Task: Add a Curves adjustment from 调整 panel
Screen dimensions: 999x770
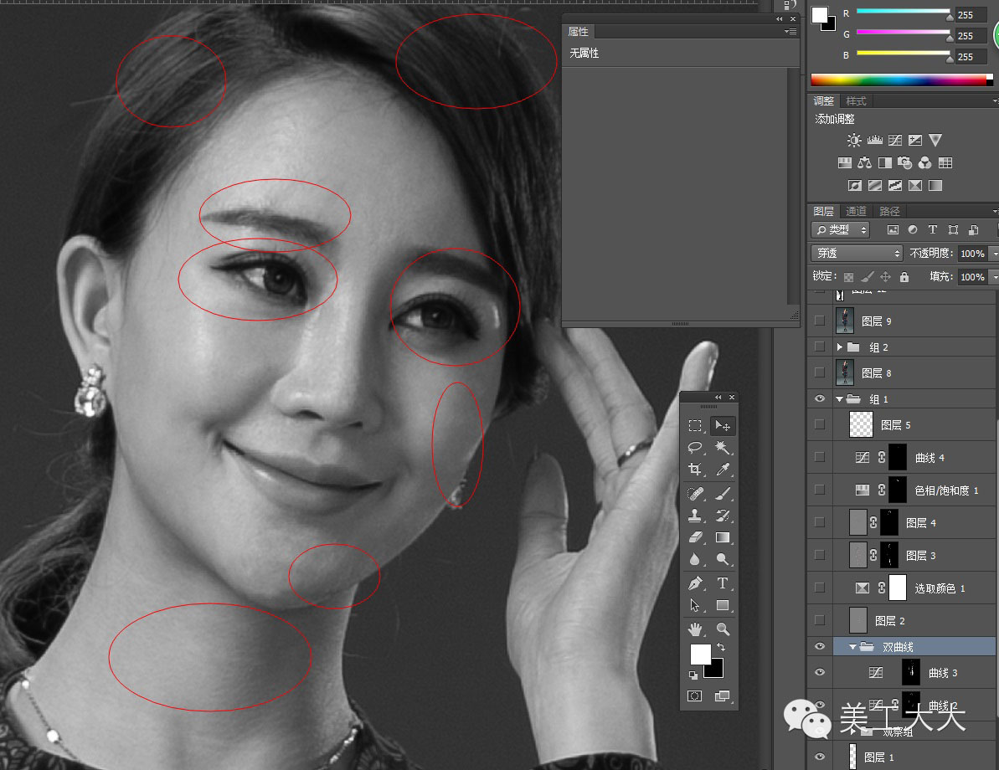Action: click(x=895, y=140)
